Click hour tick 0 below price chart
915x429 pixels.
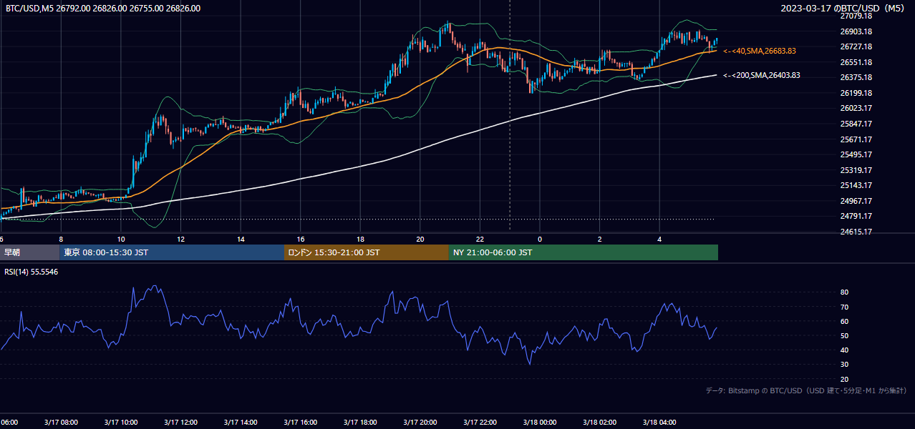point(540,239)
